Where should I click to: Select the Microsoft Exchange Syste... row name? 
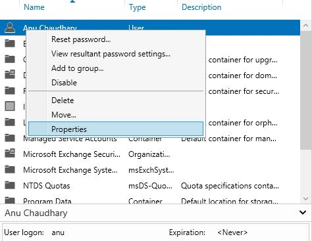point(70,170)
